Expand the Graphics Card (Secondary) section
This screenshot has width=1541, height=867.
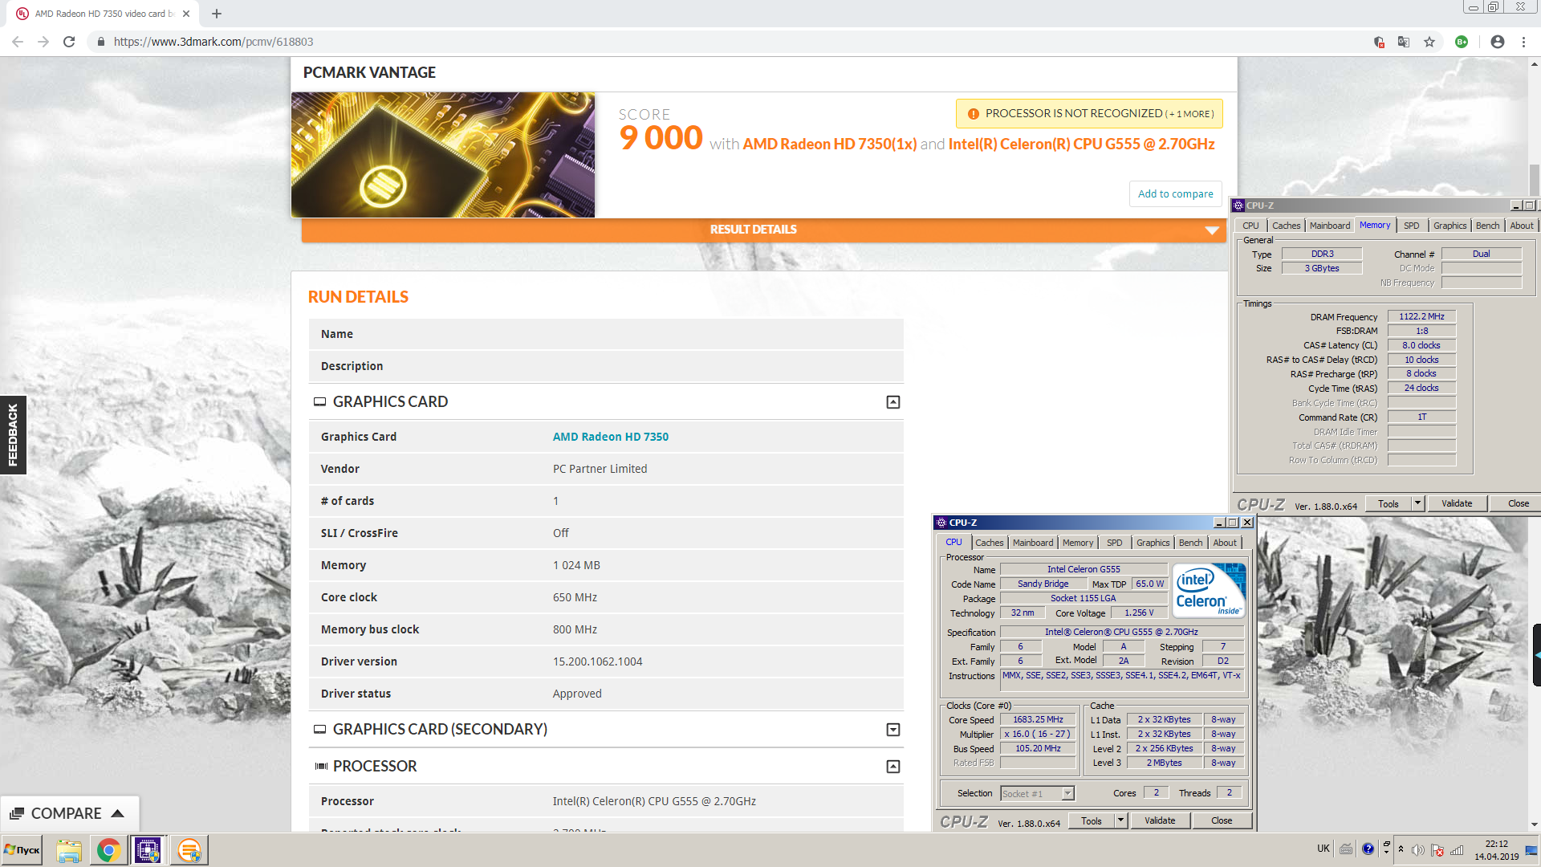pyautogui.click(x=893, y=730)
